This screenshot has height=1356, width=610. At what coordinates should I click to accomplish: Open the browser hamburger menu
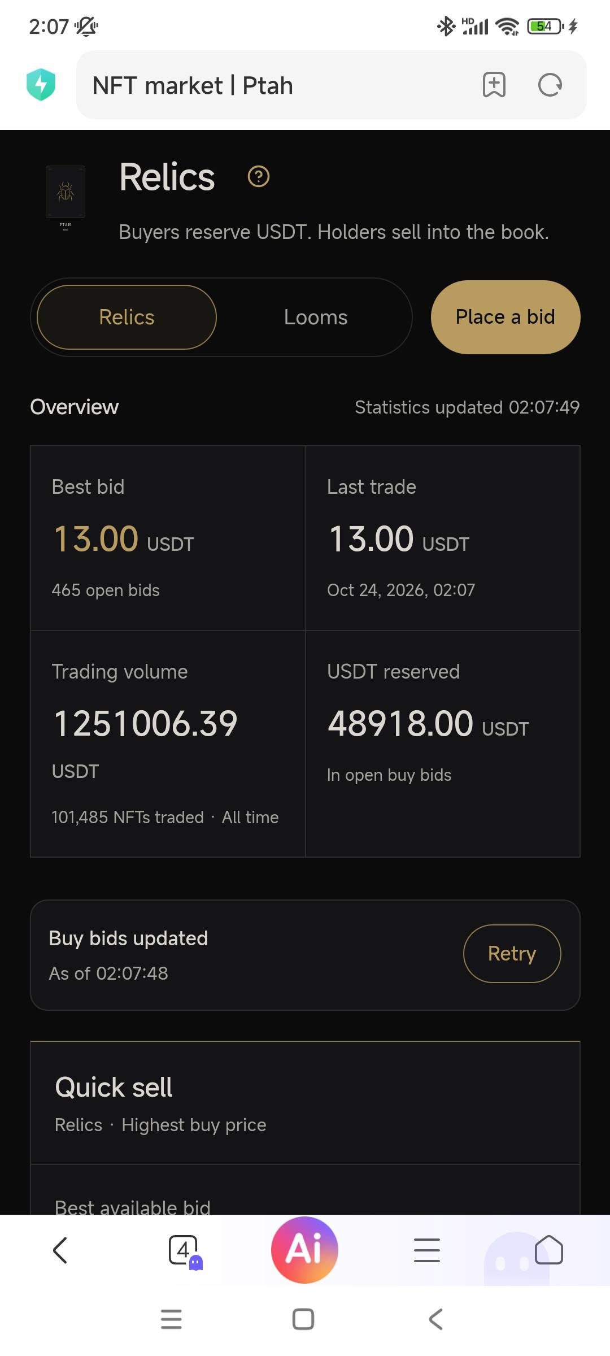427,1250
